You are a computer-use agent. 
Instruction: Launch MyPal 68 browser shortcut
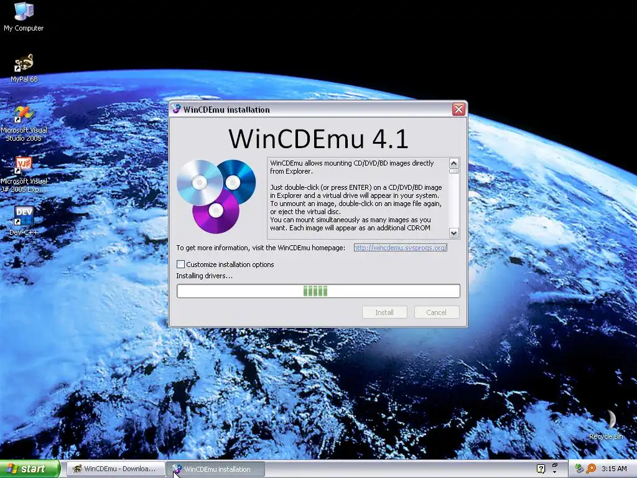[x=24, y=68]
